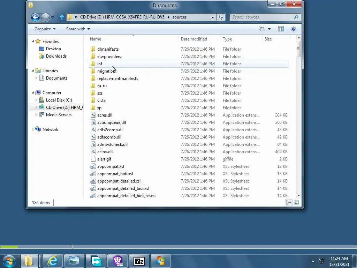This screenshot has width=357, height=268.
Task: Change the view with the view icon
Action: pyautogui.click(x=262, y=29)
